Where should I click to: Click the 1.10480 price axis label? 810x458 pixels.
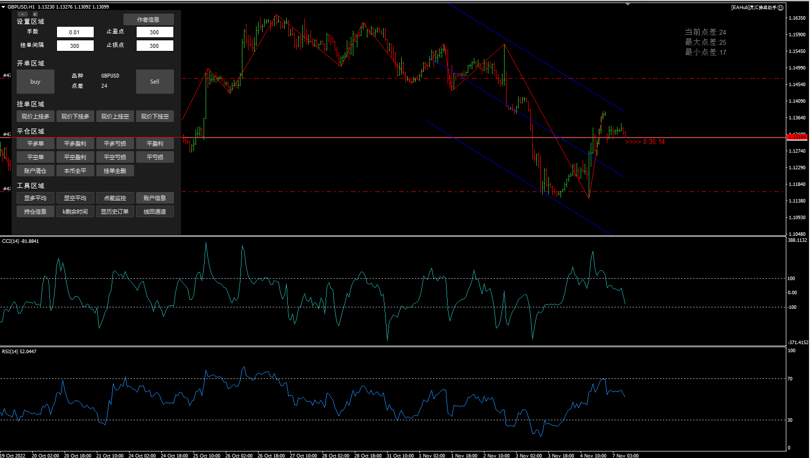[x=797, y=234]
